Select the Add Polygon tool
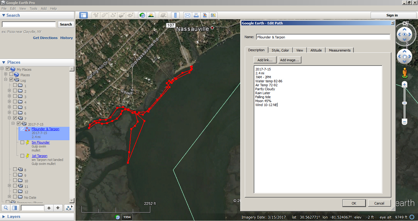 click(105, 15)
